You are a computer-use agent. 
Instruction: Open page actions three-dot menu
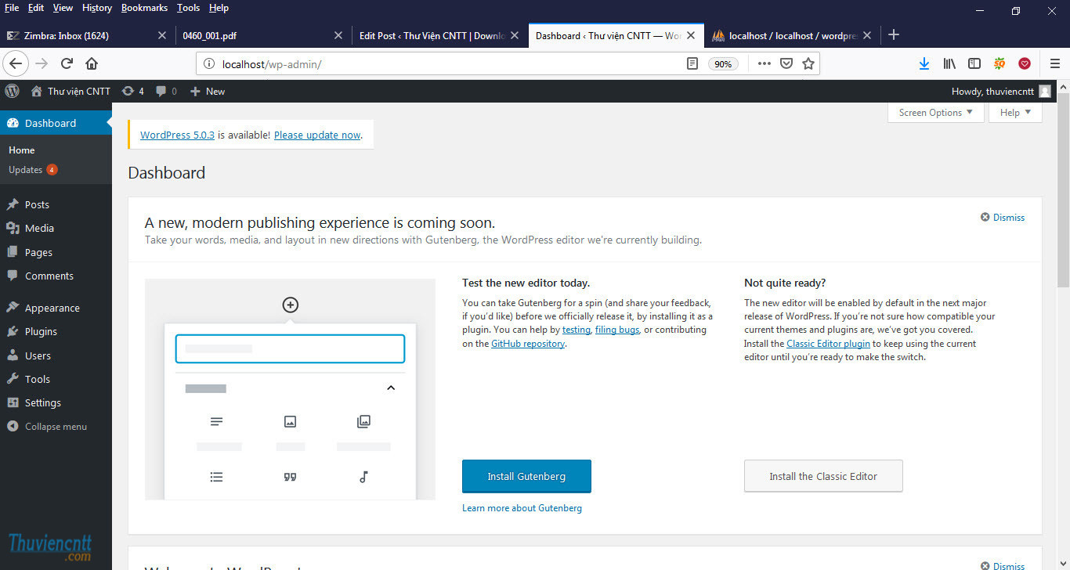pos(764,63)
